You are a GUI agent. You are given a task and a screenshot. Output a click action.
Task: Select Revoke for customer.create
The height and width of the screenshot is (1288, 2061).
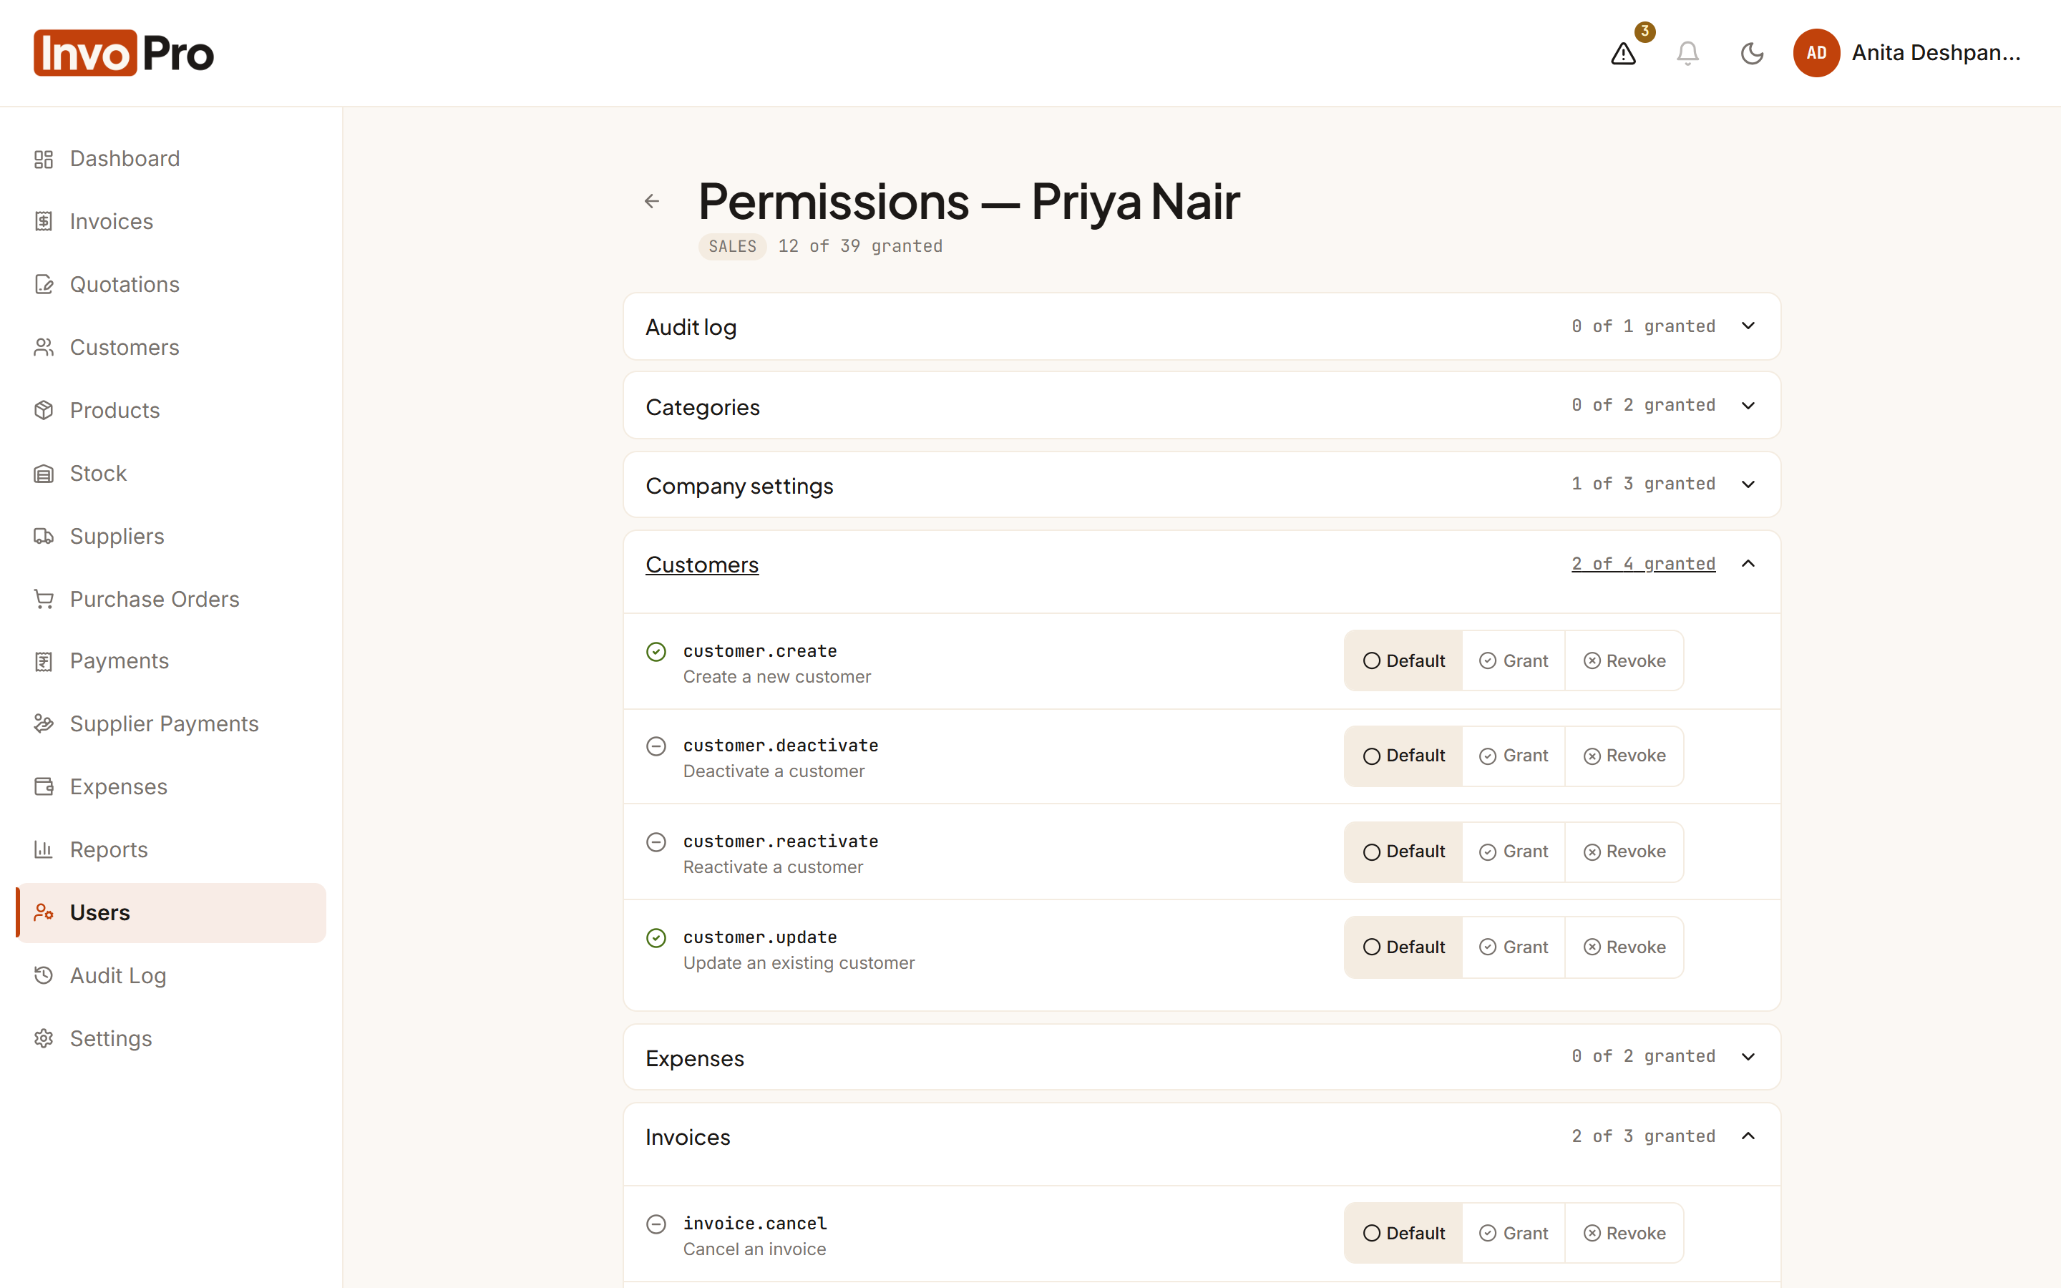1624,661
